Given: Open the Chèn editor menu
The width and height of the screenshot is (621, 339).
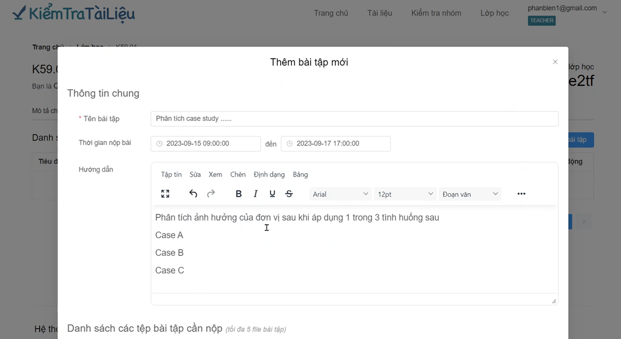Looking at the screenshot, I should 238,174.
